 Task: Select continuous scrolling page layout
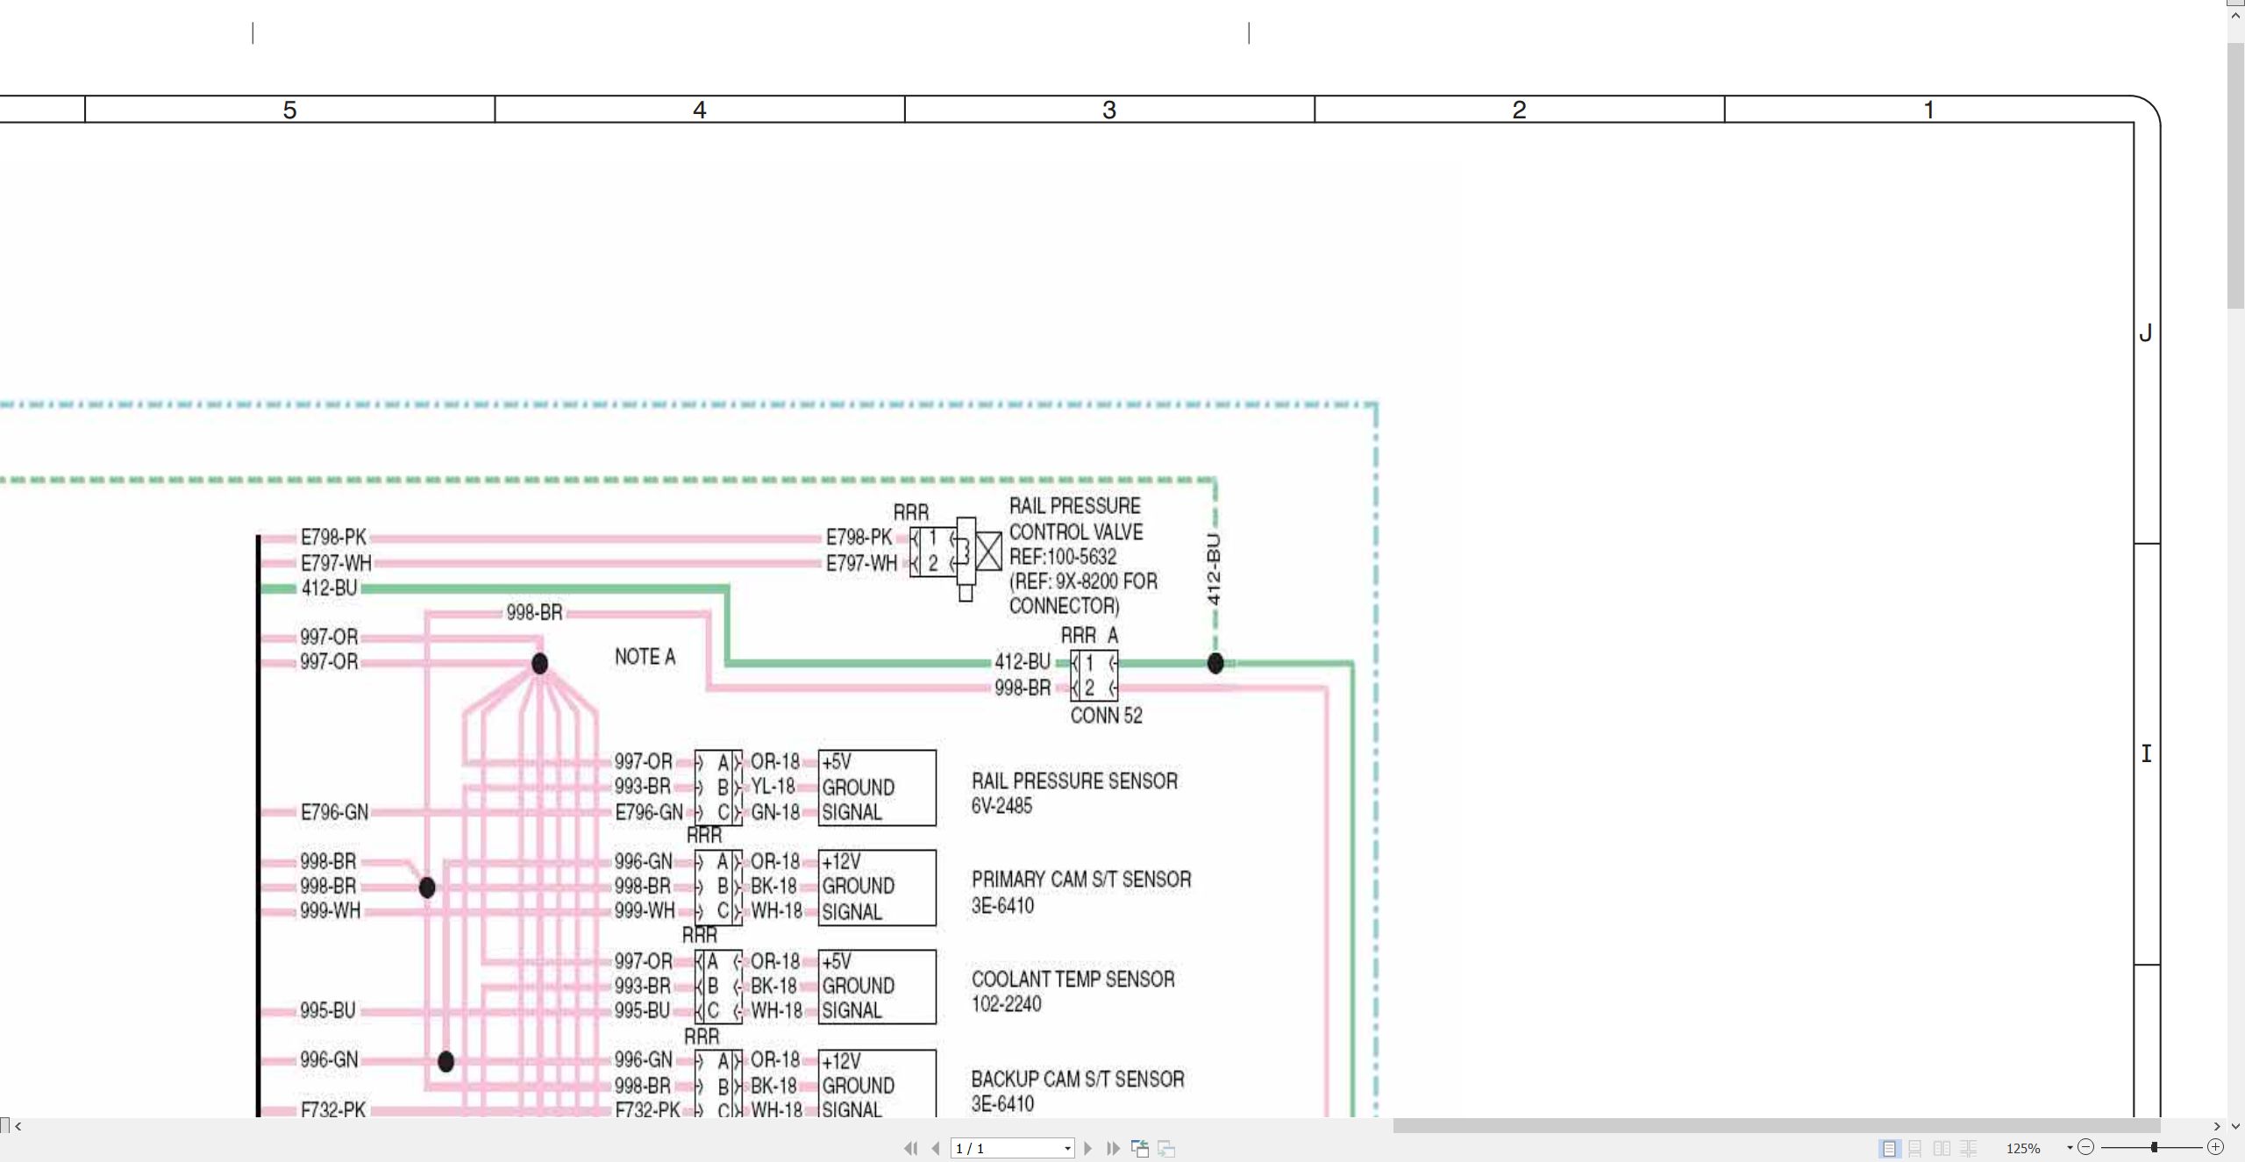click(x=1915, y=1148)
